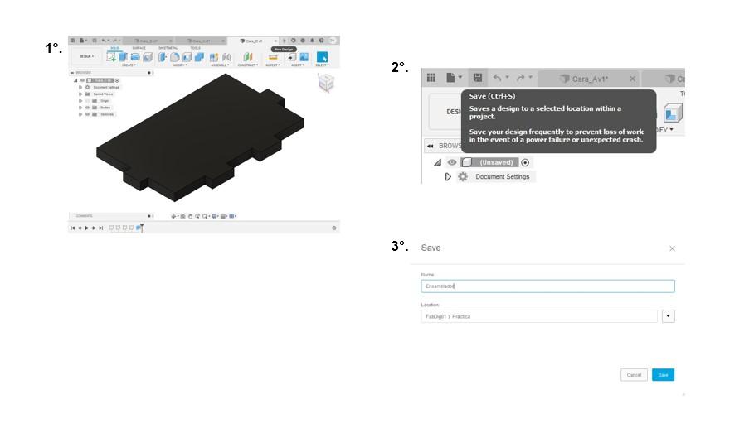Jump the timeline to the end
This screenshot has height=423, width=754.
[x=101, y=228]
